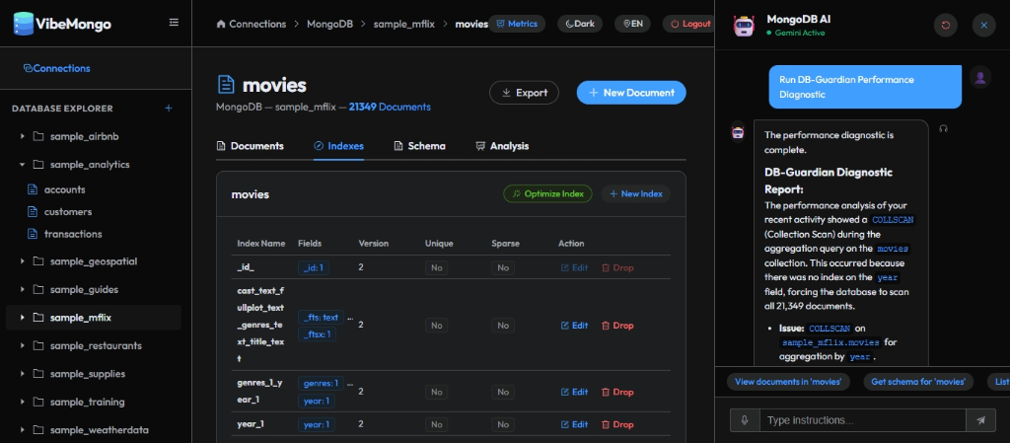
Task: Open the accounts collection document icon
Action: tap(33, 189)
